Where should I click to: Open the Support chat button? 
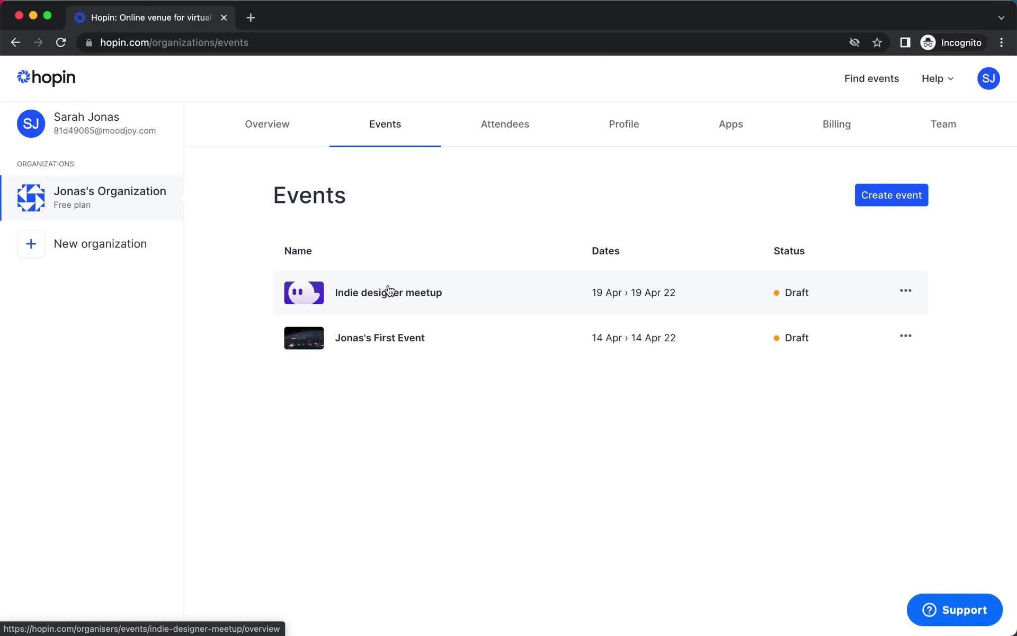coord(954,609)
